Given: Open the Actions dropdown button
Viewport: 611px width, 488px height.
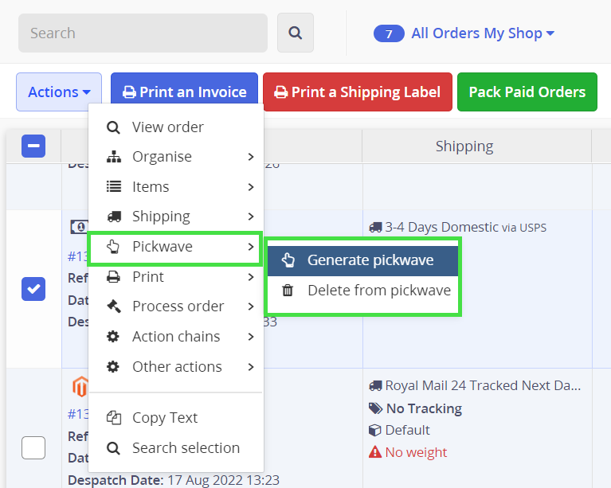Looking at the screenshot, I should click(59, 92).
